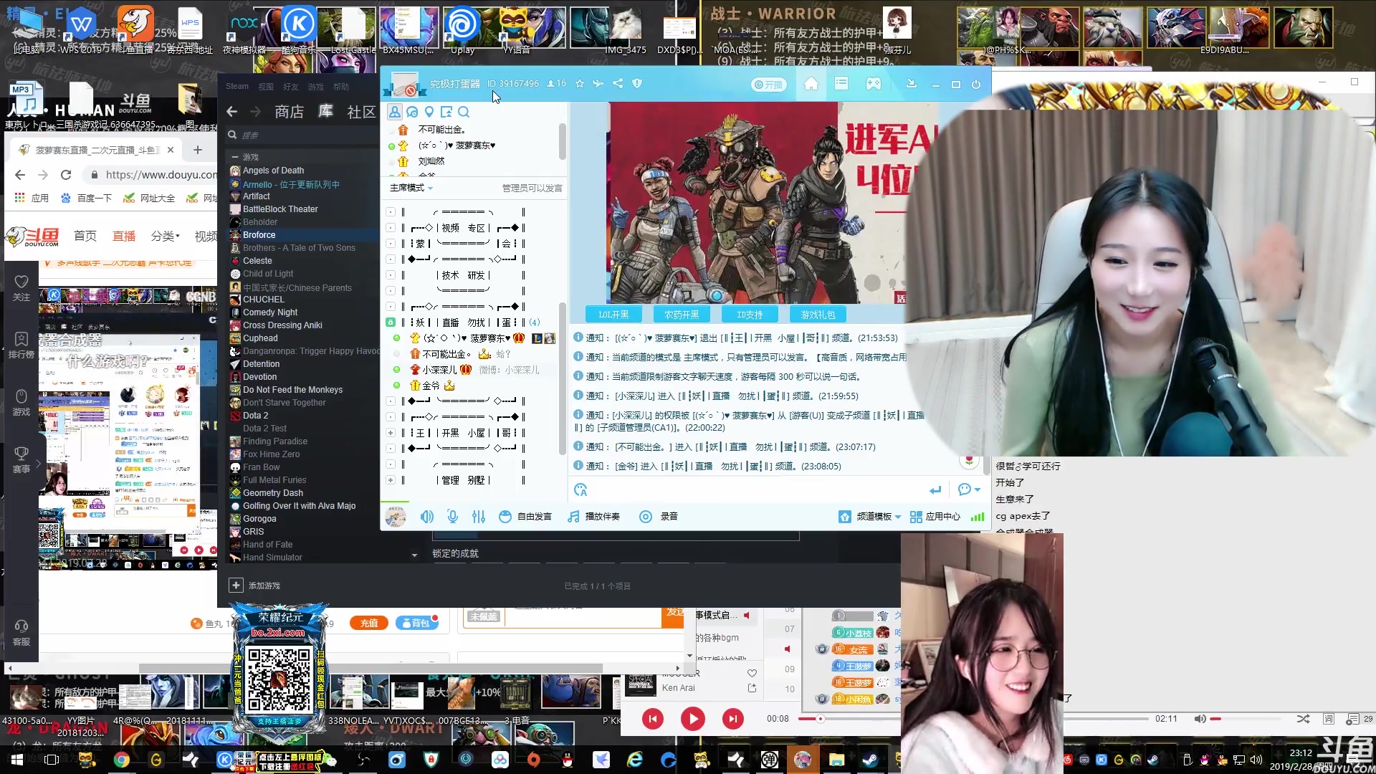This screenshot has width=1376, height=774.
Task: Open Douyu 分类 dropdown menu
Action: tap(166, 236)
